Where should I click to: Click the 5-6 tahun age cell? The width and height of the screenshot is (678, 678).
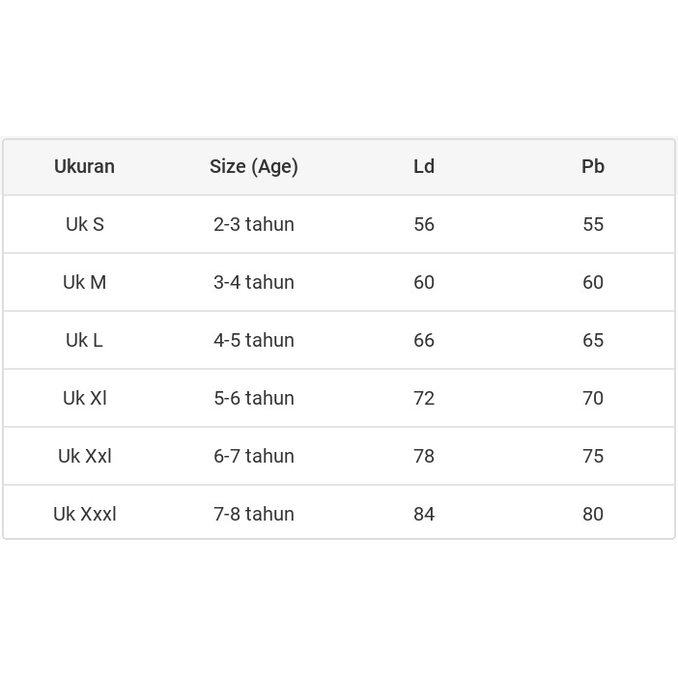click(253, 398)
